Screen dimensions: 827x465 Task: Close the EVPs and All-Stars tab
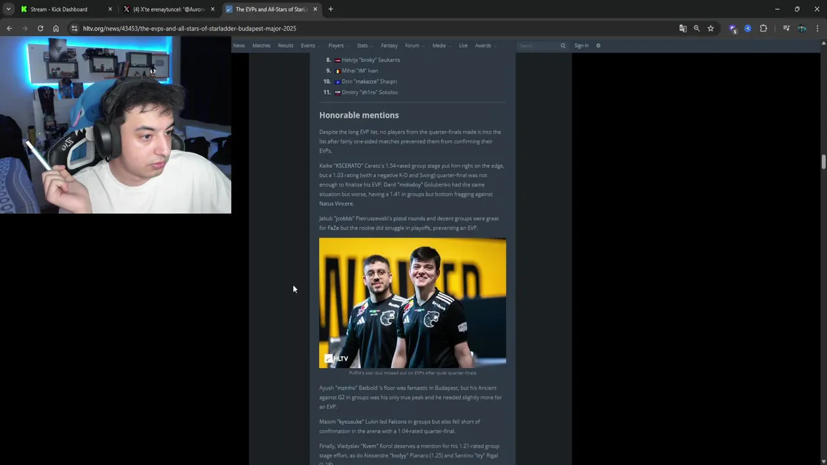click(x=315, y=9)
